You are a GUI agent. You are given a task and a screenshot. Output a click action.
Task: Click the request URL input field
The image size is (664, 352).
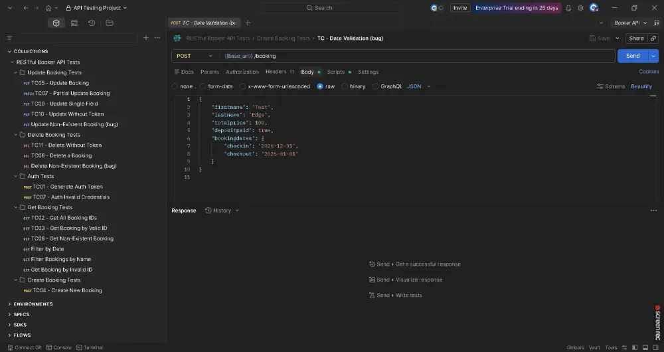coord(417,56)
